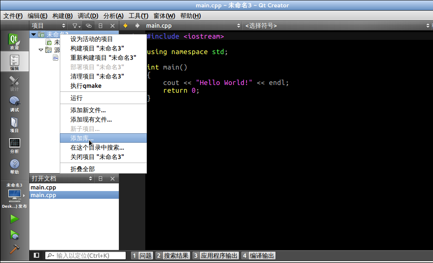Choose 添加新文件... from context menu
This screenshot has height=263, width=433.
(103, 111)
